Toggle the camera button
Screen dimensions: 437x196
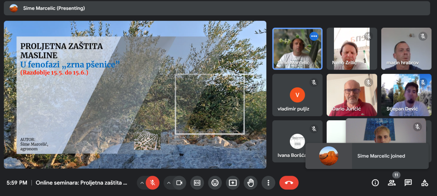pos(179,183)
